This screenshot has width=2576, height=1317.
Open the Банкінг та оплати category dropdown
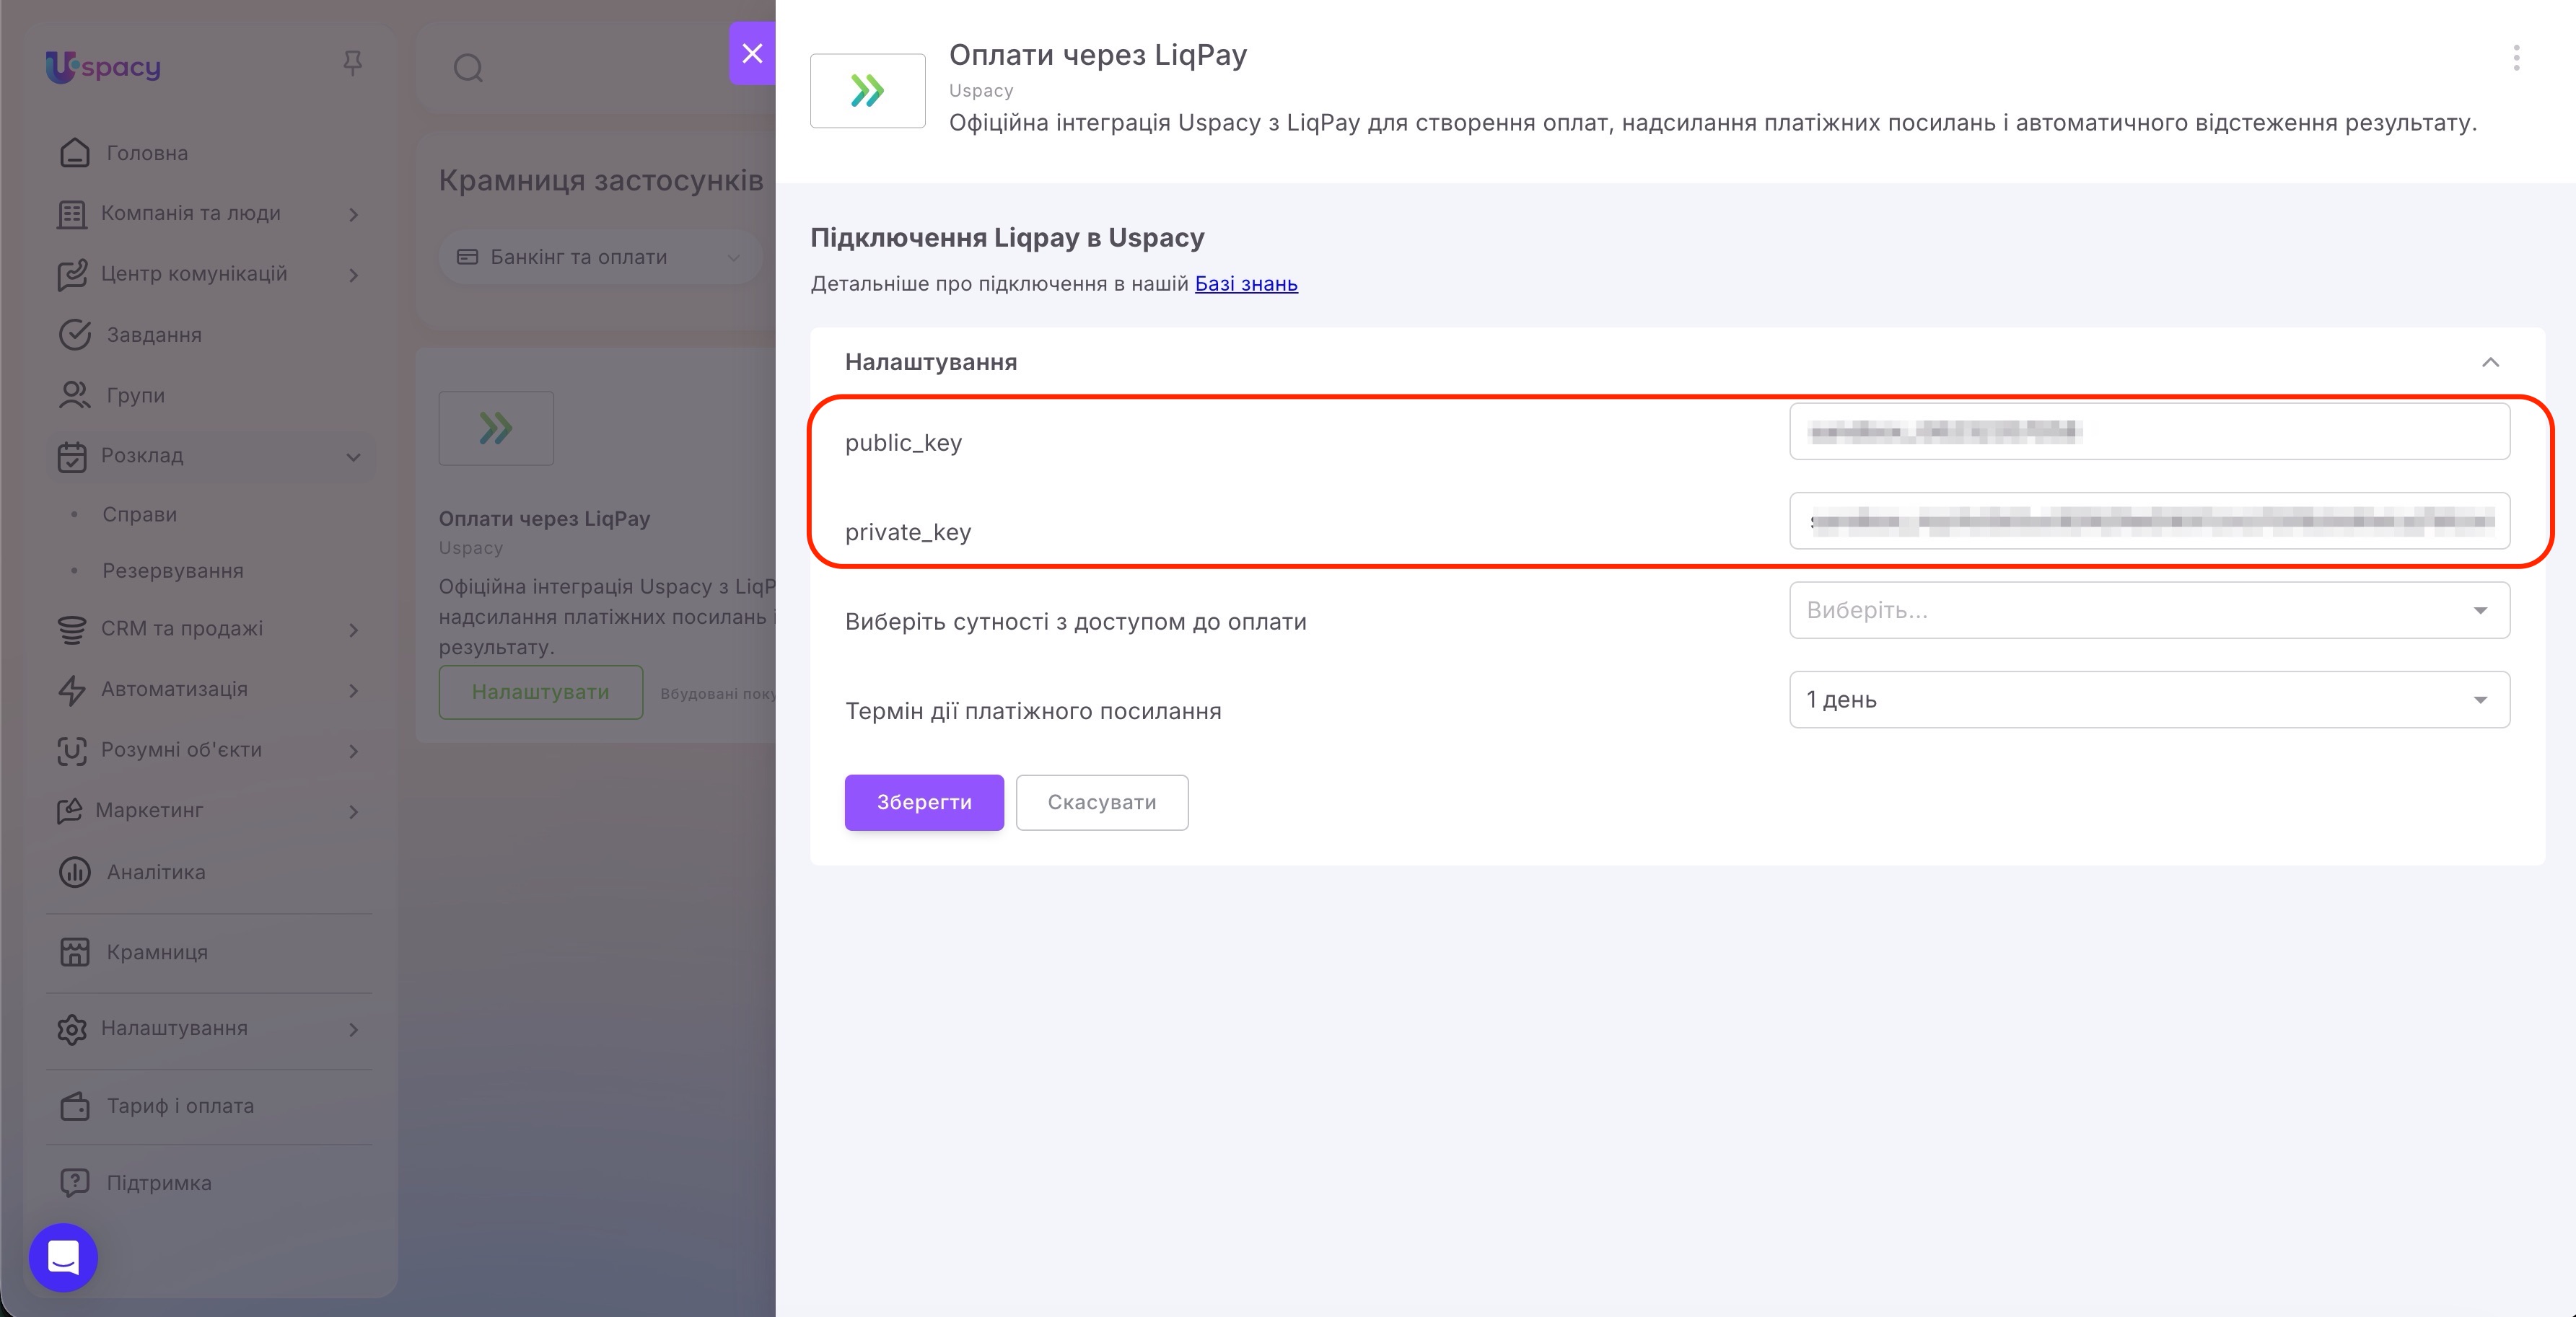coord(599,257)
